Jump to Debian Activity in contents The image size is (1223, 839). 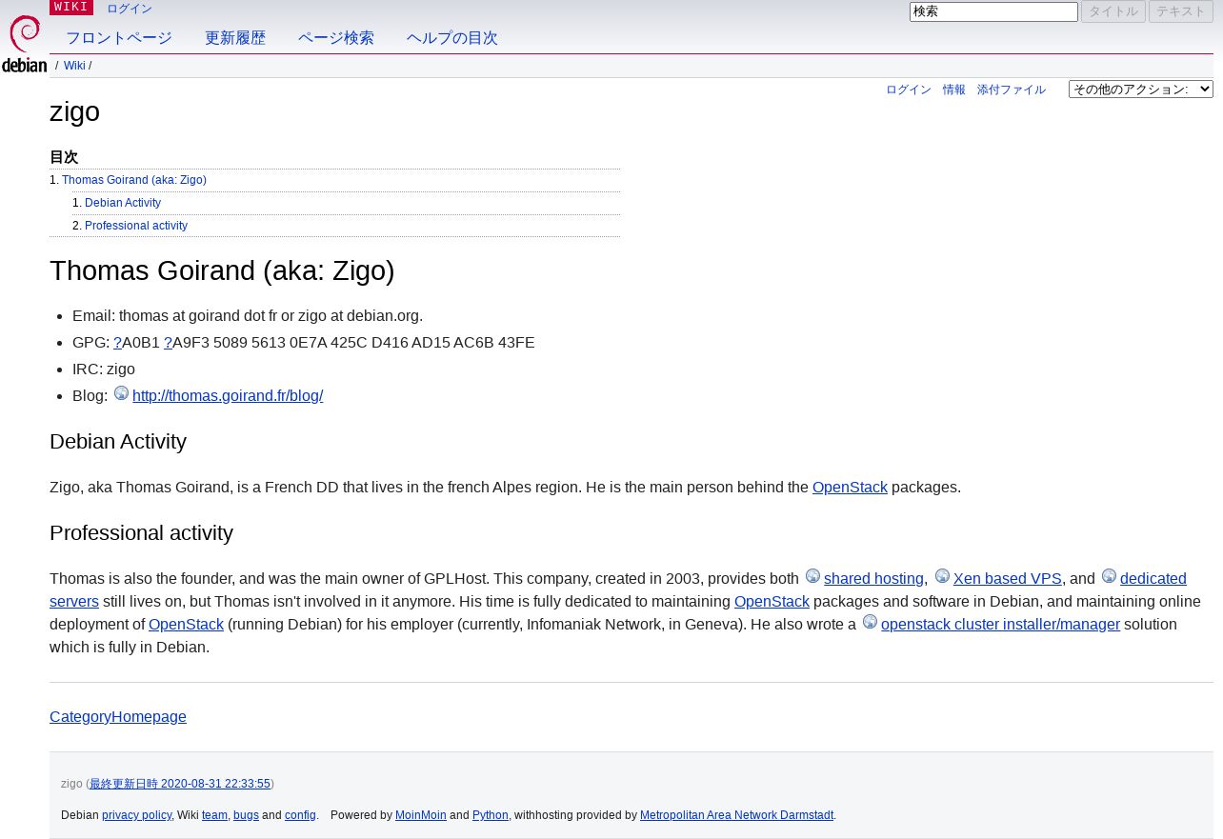(x=123, y=203)
